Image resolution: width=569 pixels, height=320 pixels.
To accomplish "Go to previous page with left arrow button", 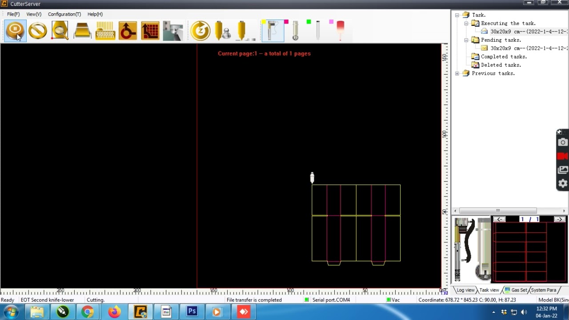I will tap(499, 219).
